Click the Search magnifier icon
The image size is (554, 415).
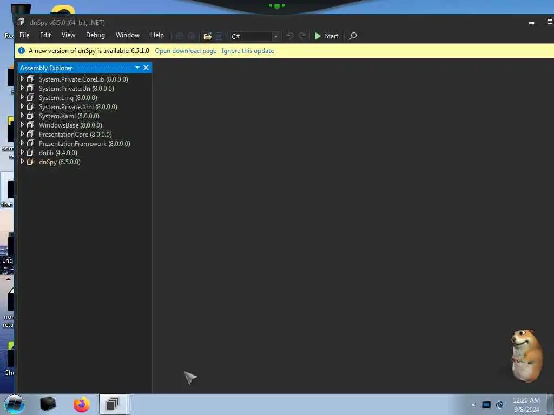point(353,36)
